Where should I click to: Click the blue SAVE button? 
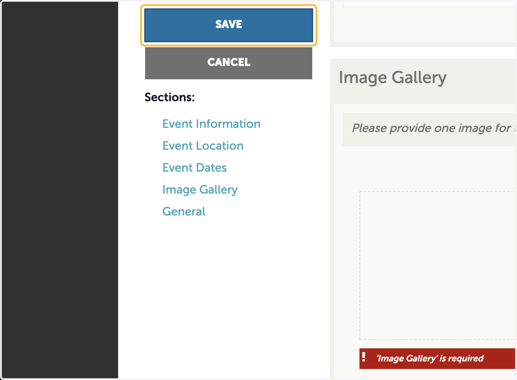tap(228, 25)
